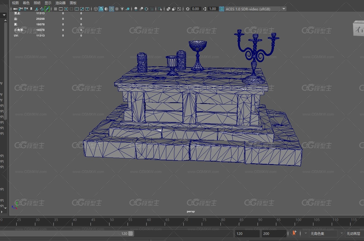Toggle the X-Ray icon
Image resolution: width=364 pixels, height=241 pixels.
(168, 9)
